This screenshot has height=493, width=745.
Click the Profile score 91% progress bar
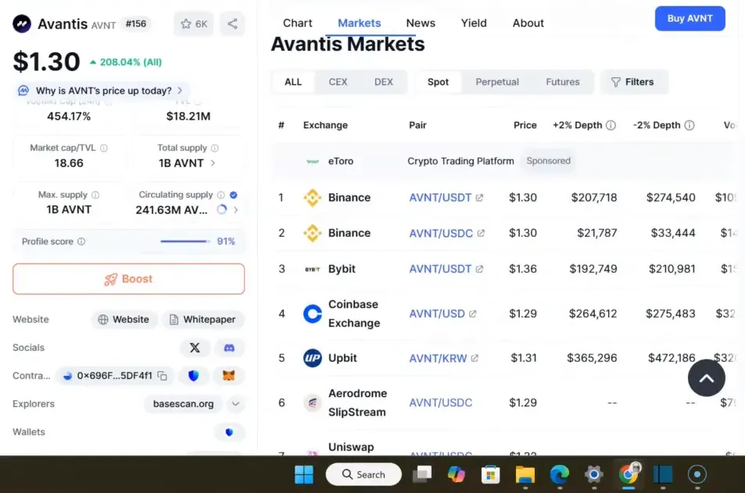[184, 241]
